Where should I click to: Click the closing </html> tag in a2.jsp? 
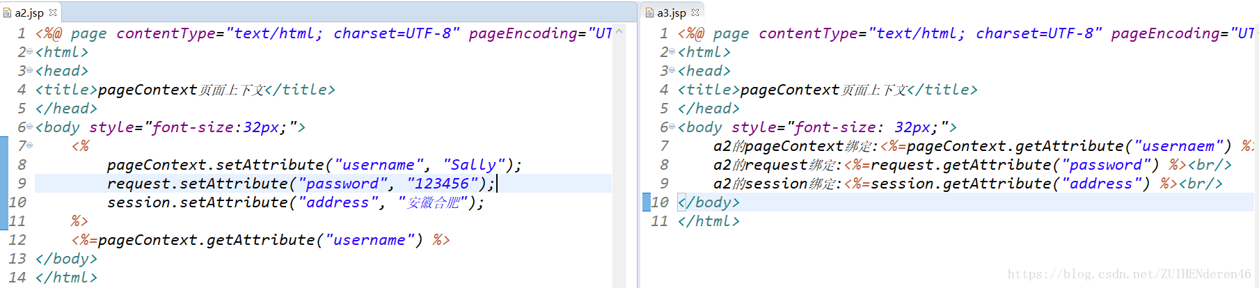[x=66, y=278]
